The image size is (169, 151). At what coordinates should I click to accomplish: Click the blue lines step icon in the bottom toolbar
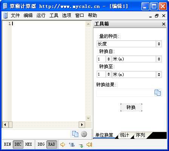[72, 145]
